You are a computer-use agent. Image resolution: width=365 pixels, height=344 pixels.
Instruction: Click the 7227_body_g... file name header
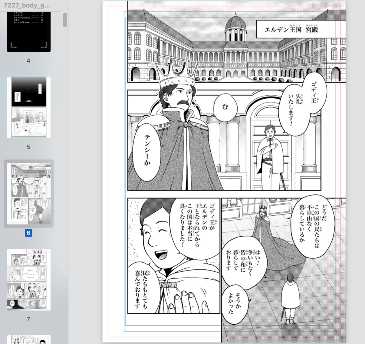[27, 5]
